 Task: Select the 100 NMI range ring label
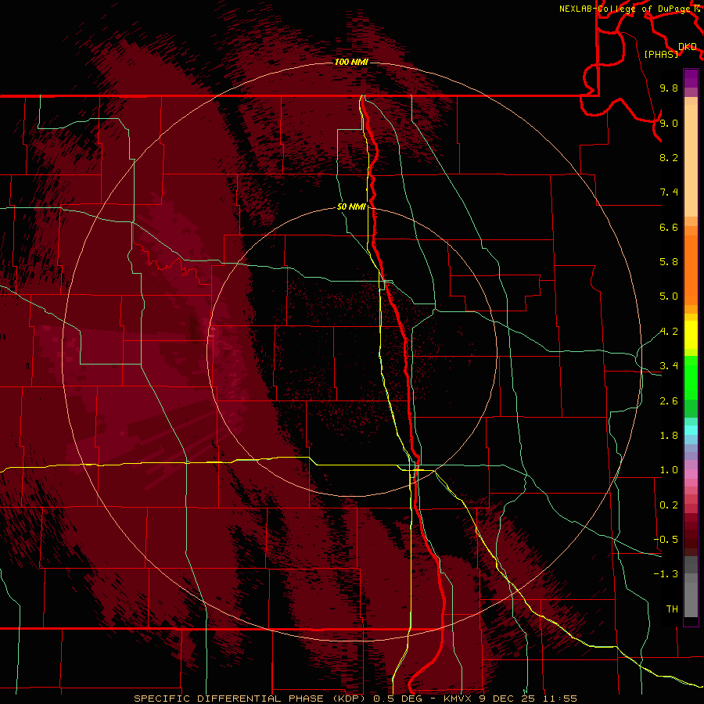coord(351,62)
